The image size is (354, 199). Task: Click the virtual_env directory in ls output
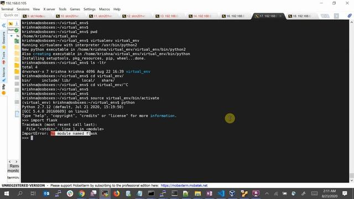point(138,71)
